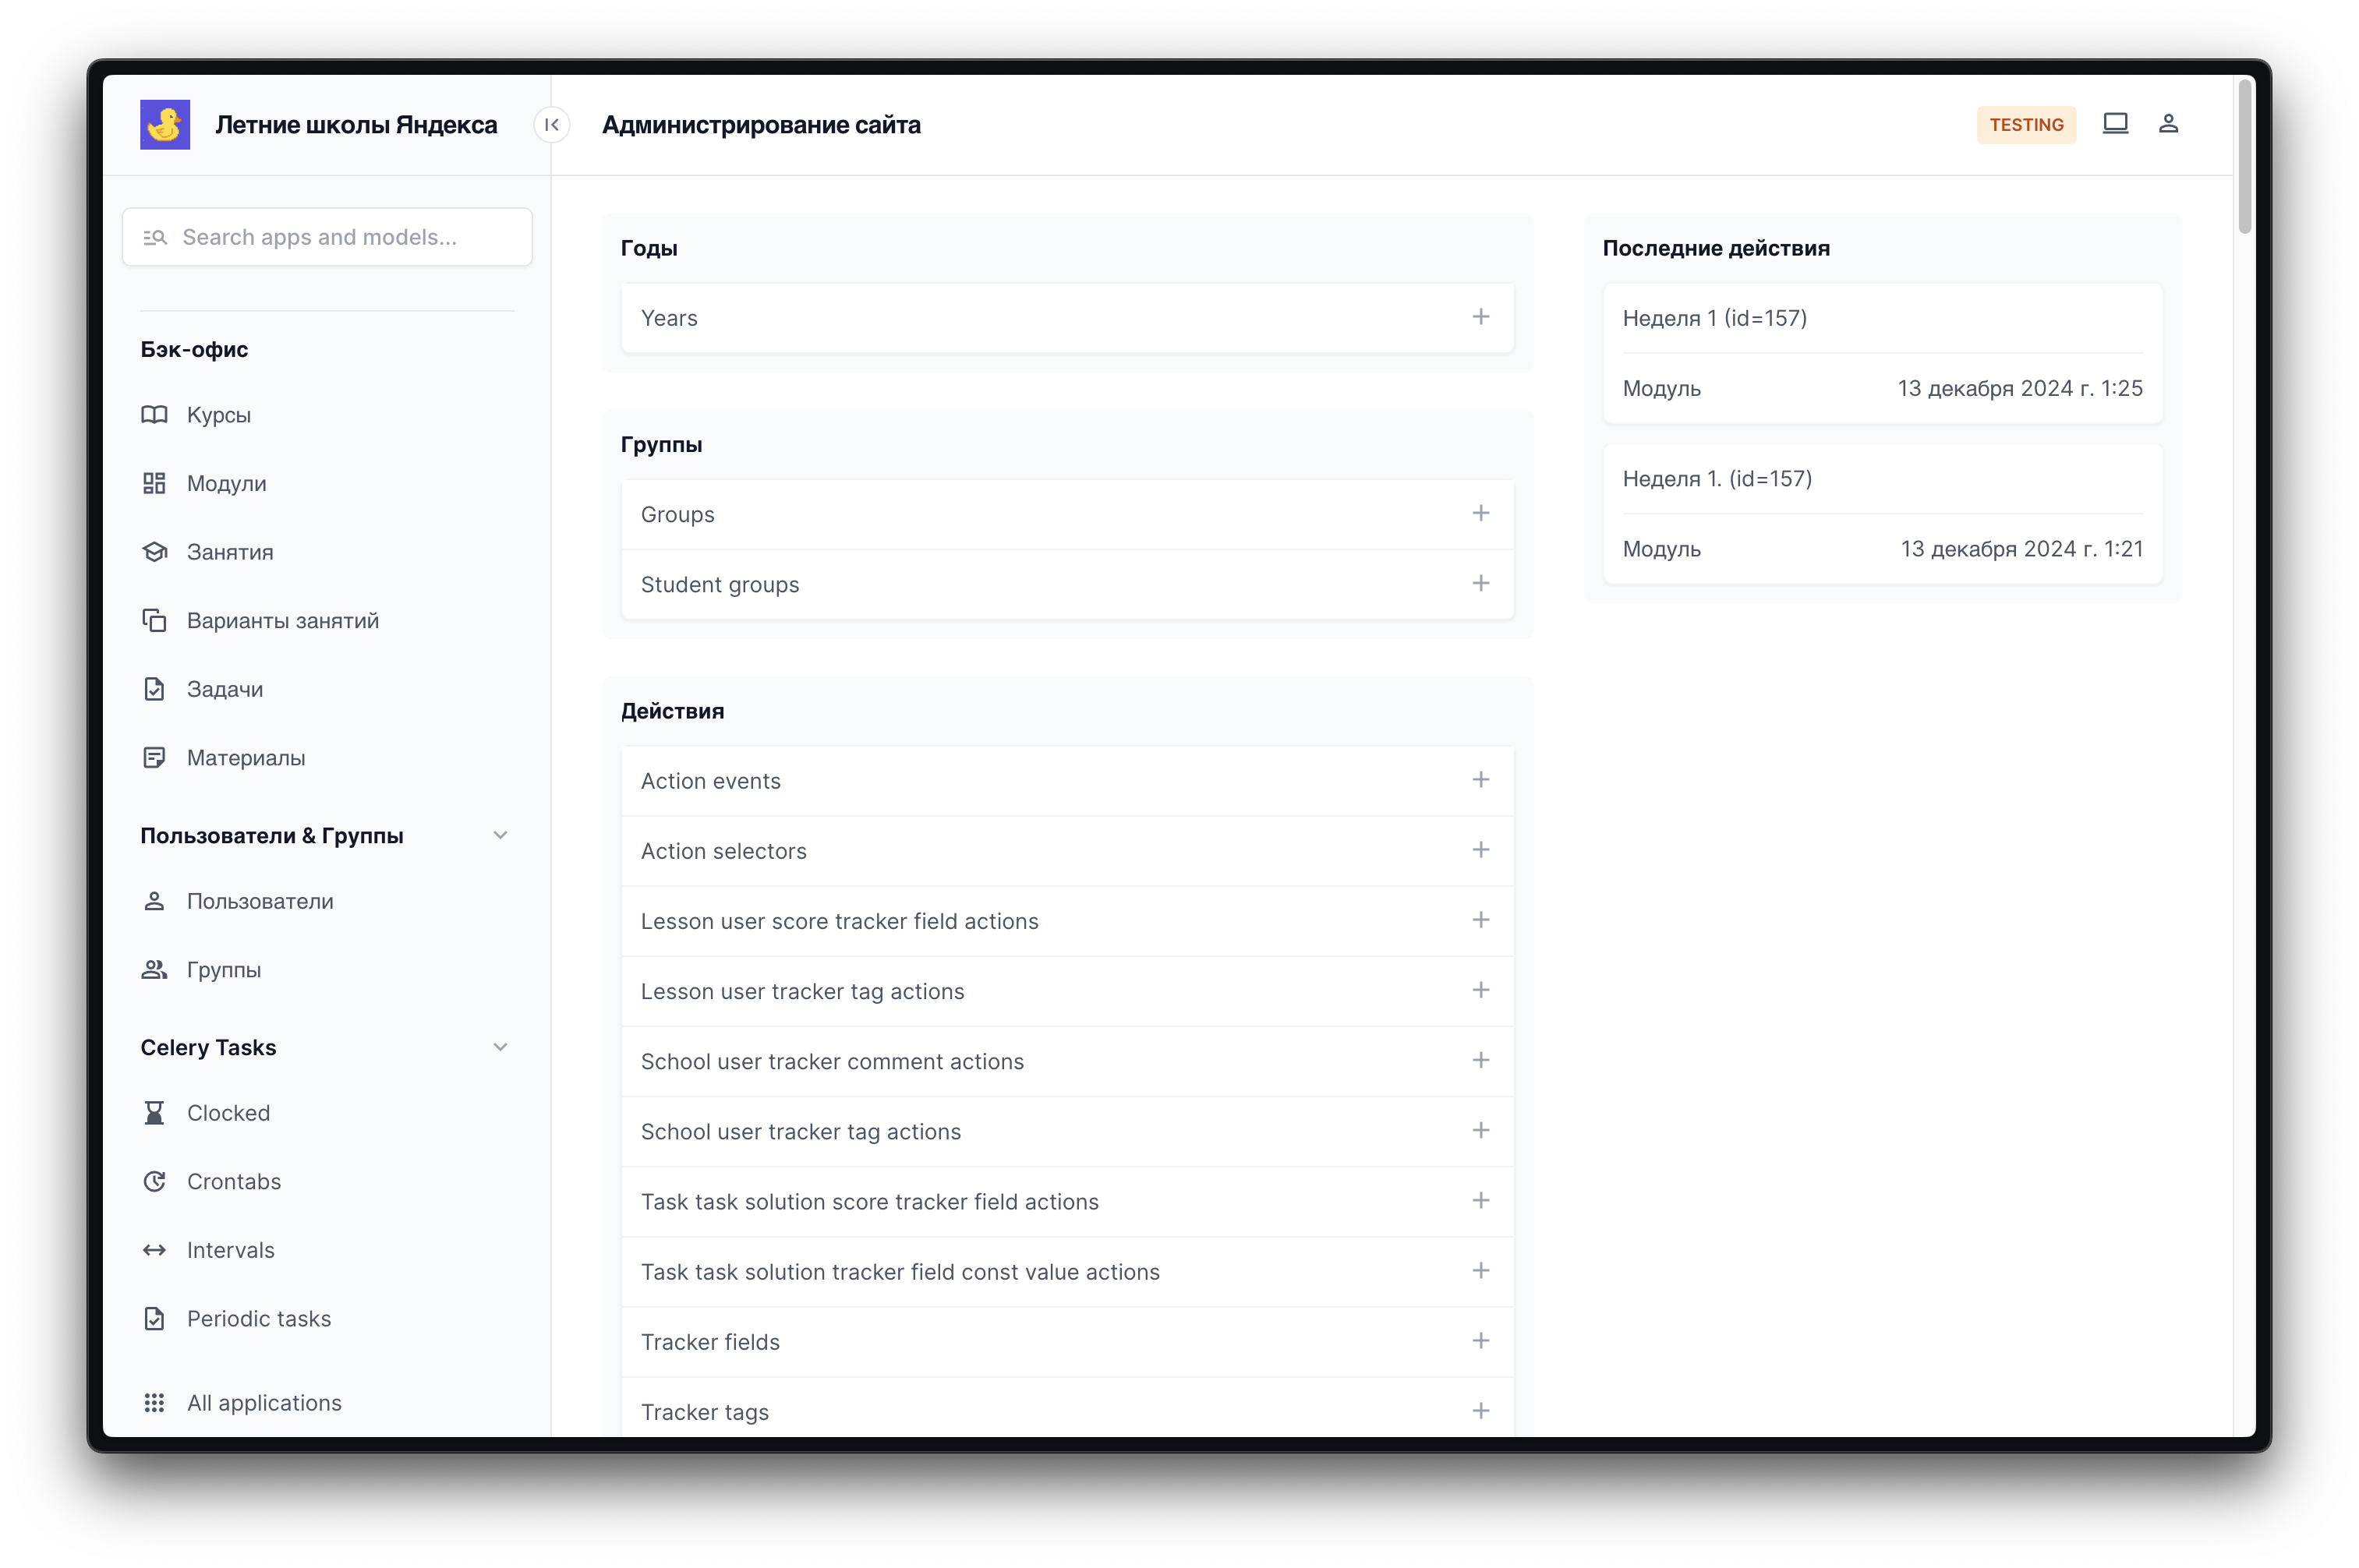
Task: Click the copy icon beside Варианты занятий
Action: click(154, 621)
